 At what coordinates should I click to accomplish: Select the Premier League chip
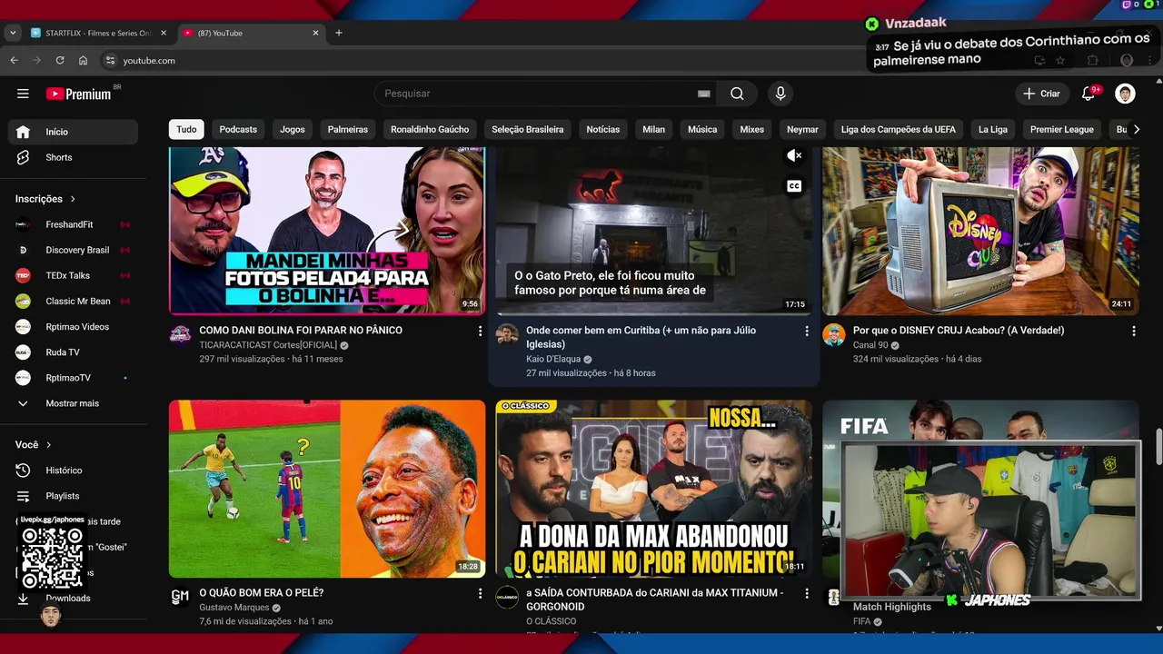(x=1061, y=129)
